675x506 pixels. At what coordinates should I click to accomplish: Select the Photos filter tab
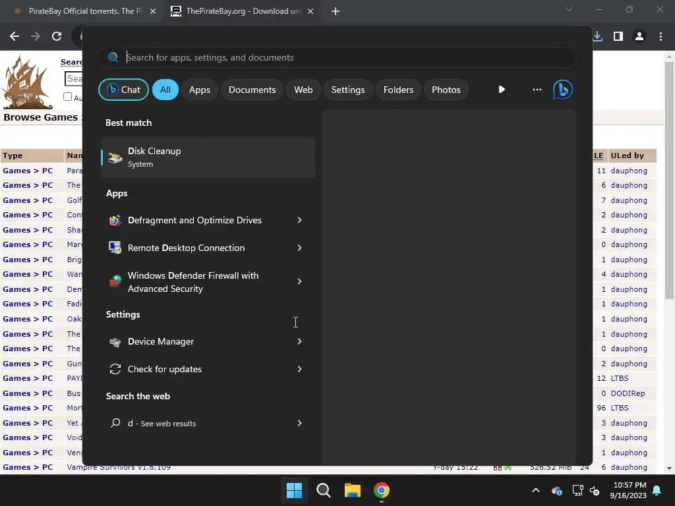coord(446,90)
